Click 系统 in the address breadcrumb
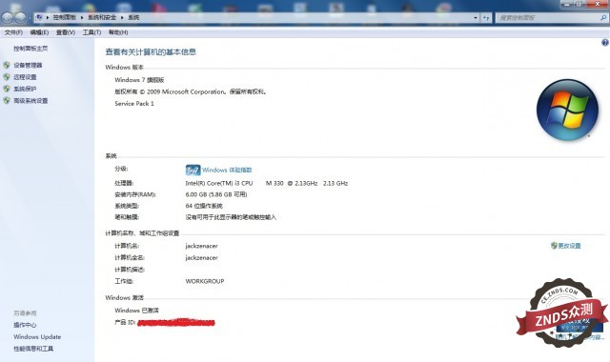Viewport: 610px width, 362px height. pos(133,17)
